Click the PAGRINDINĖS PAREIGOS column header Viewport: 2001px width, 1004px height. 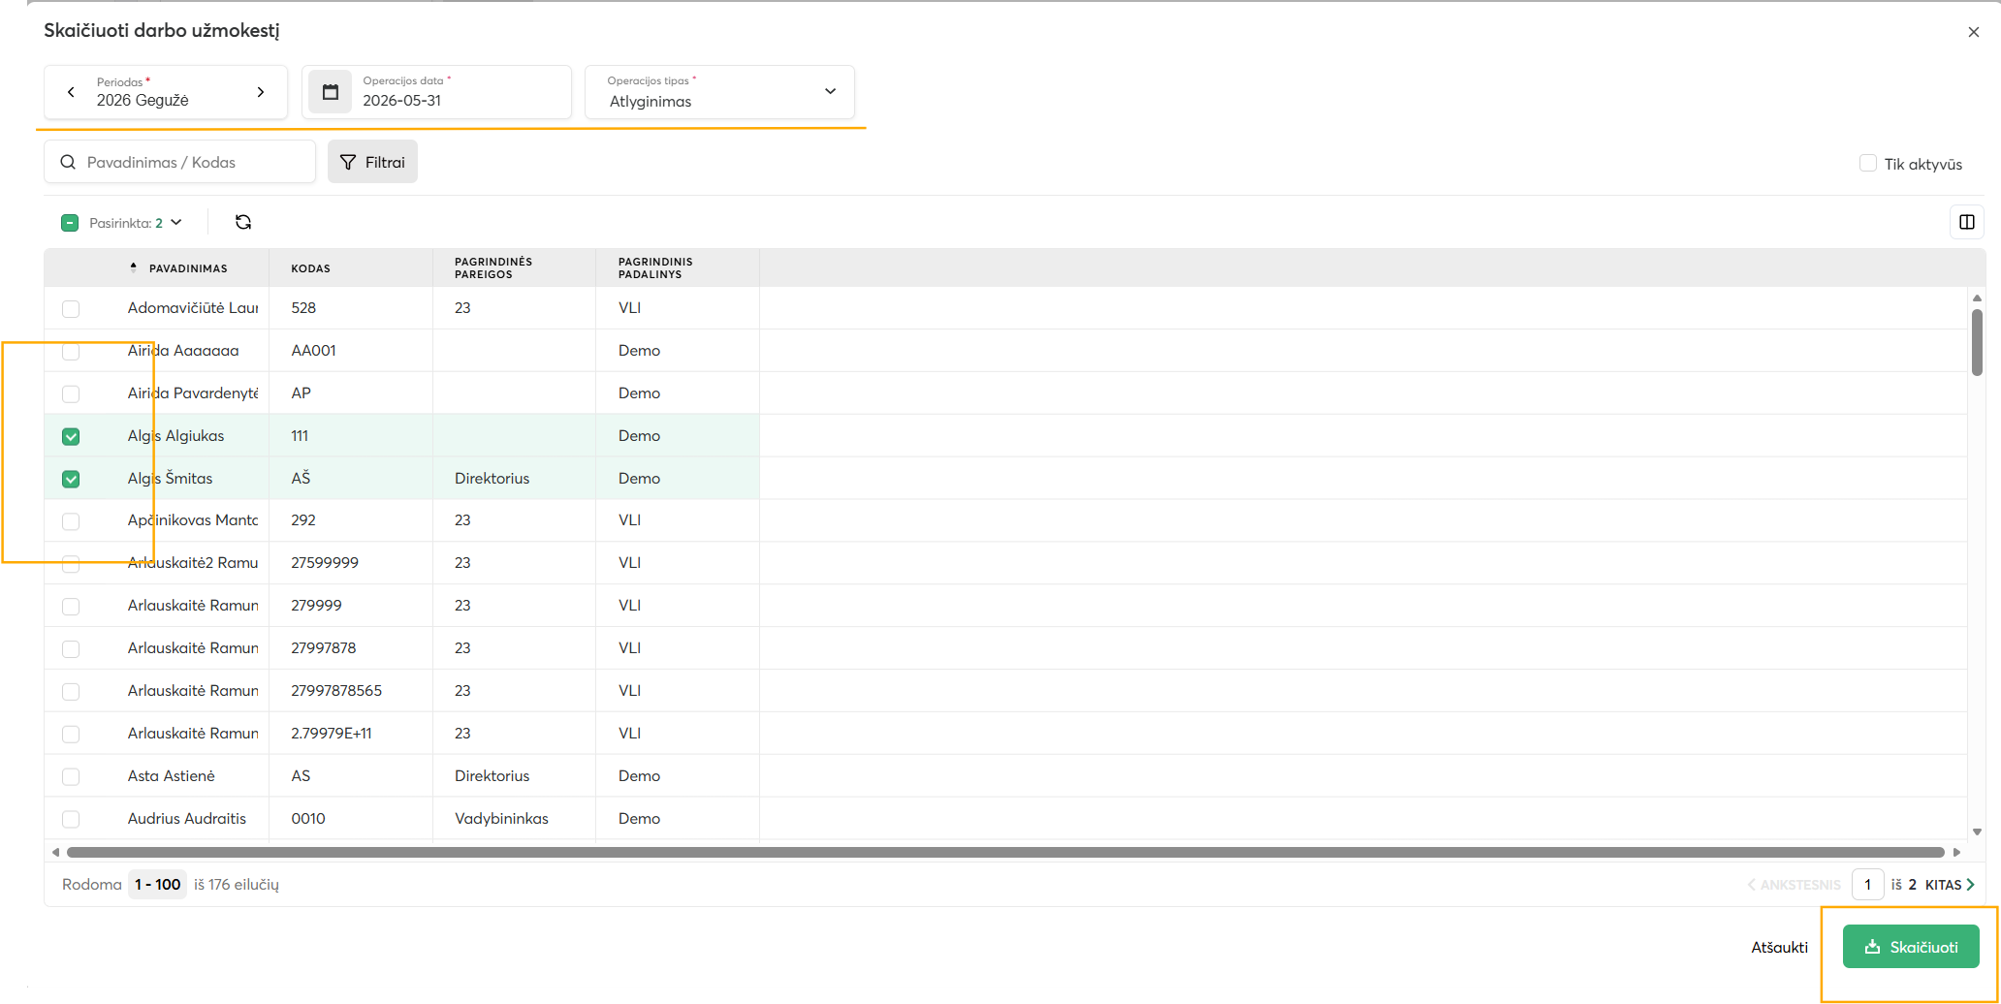click(x=493, y=268)
